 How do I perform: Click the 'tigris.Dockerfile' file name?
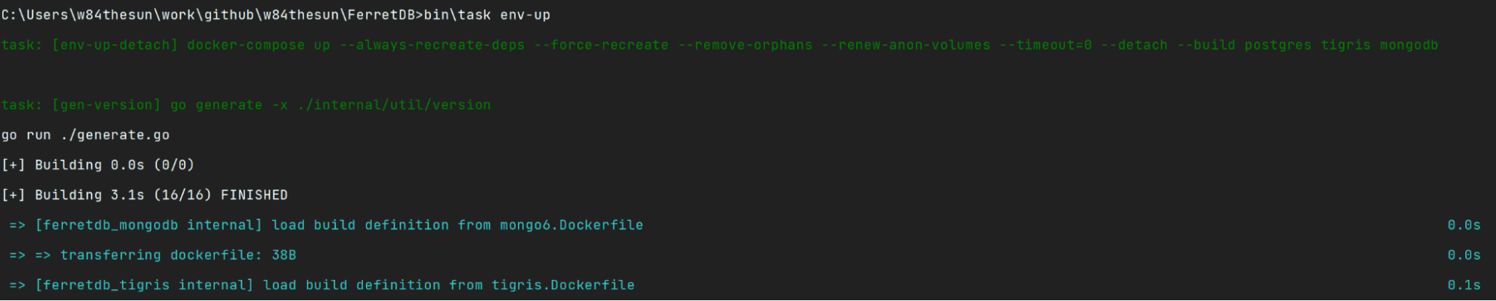pyautogui.click(x=563, y=285)
